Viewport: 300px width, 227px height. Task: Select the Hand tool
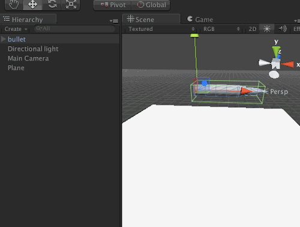[14, 5]
